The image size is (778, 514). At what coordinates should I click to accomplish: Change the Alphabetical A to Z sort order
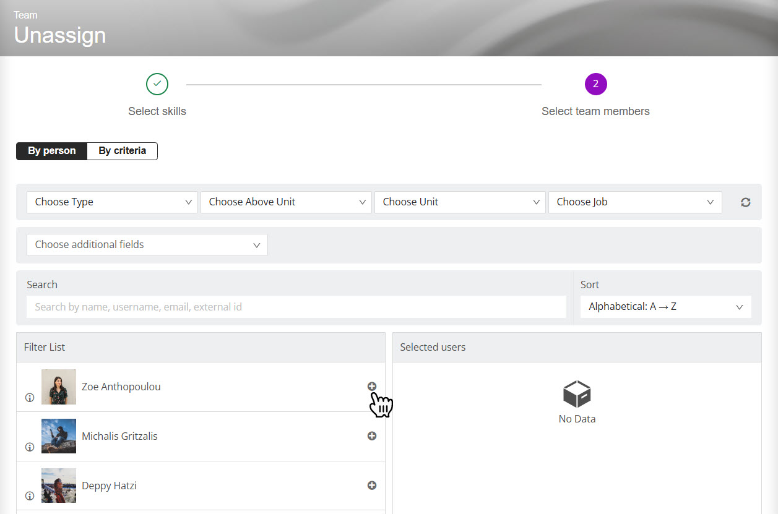[665, 307]
